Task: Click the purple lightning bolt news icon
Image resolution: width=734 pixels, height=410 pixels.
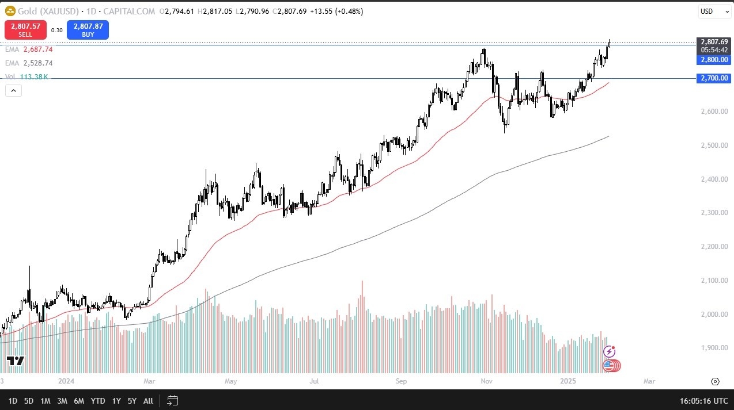Action: click(x=609, y=351)
